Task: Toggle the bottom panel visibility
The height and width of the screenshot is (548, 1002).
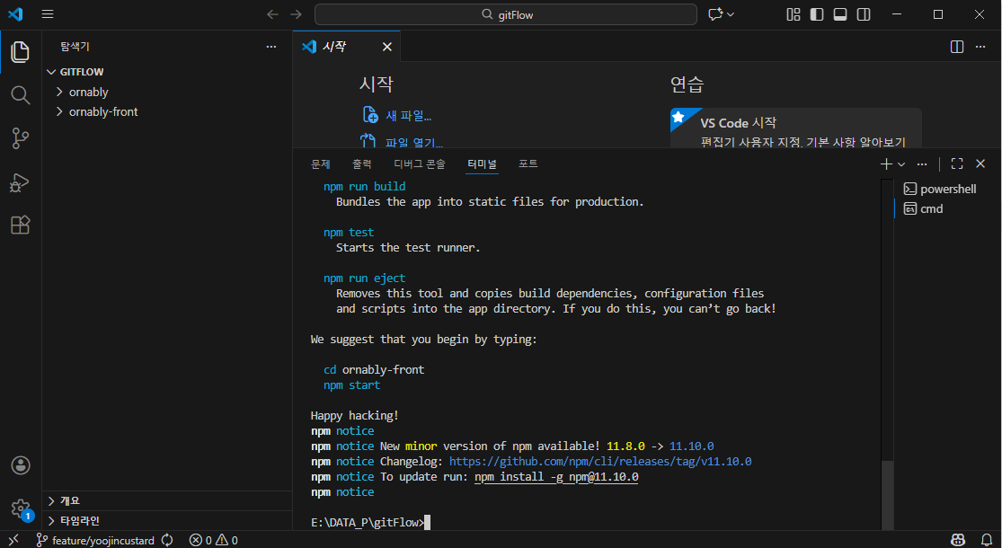Action: tap(840, 14)
